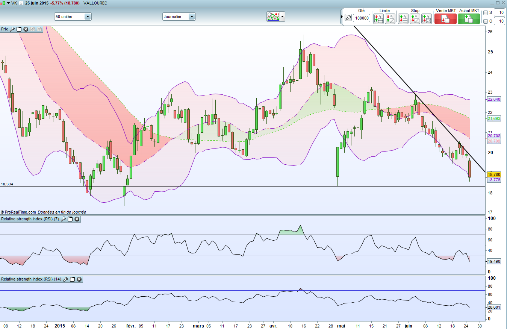Open the Prix panel wrench settings

(x=12, y=29)
